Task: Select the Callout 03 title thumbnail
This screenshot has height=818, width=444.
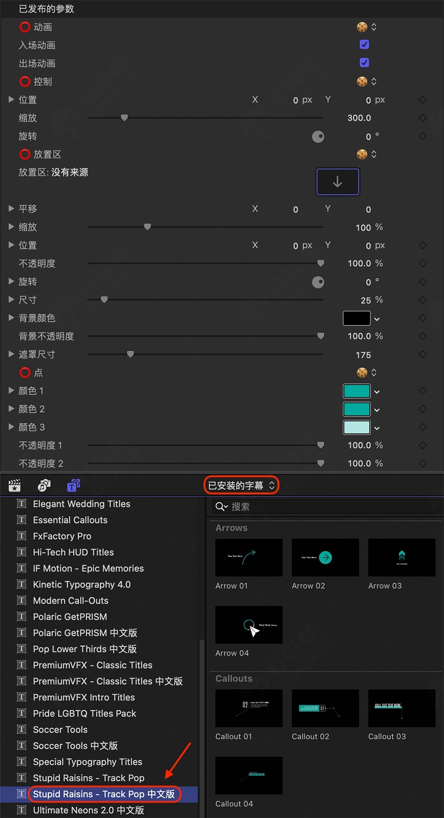Action: 402,708
